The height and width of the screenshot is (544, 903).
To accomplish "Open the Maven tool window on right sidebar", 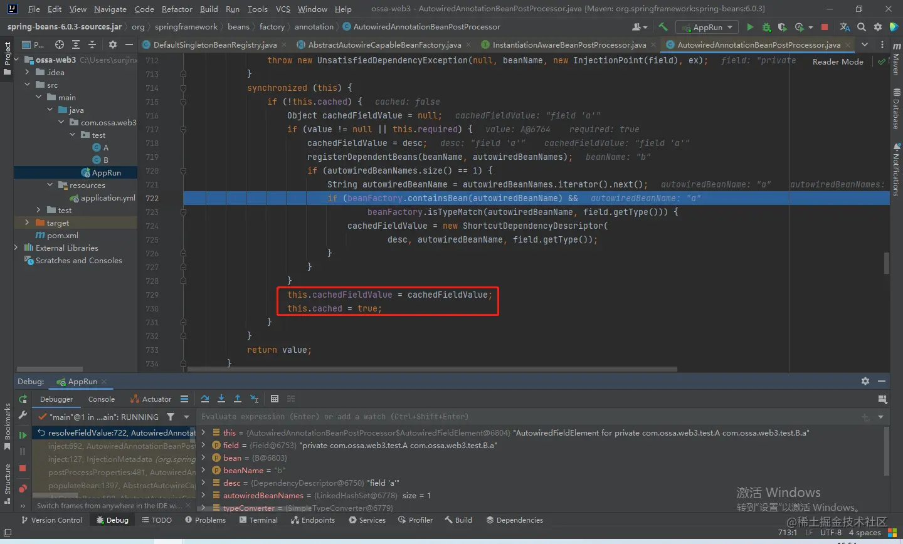I will (x=895, y=60).
